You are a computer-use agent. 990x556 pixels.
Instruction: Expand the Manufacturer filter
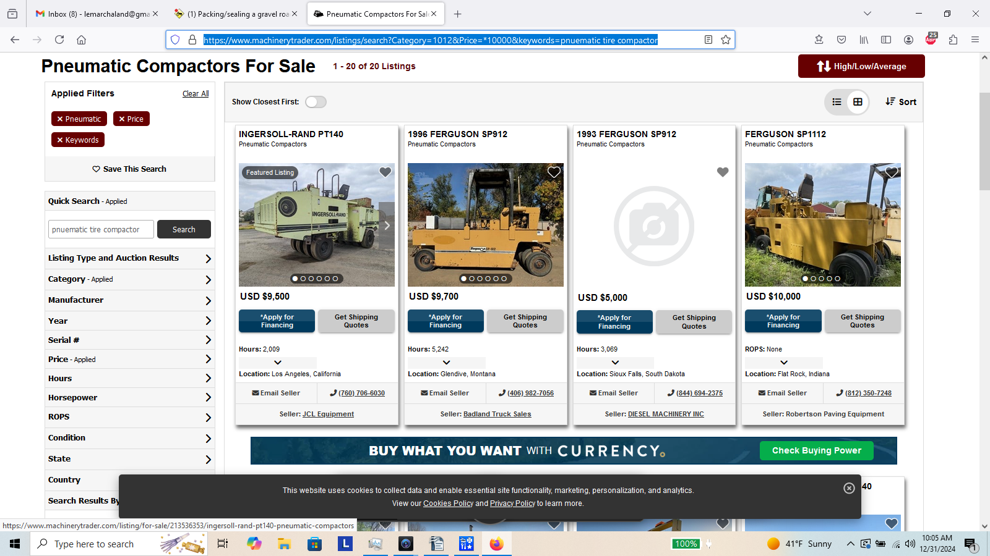[130, 300]
